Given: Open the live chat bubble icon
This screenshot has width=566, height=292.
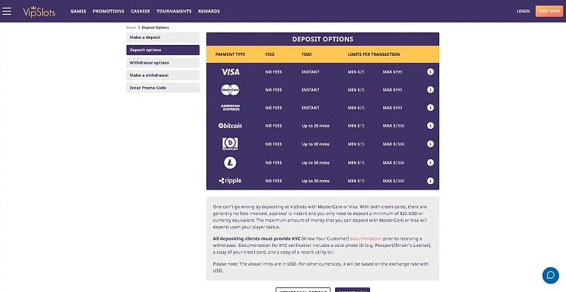Looking at the screenshot, I should click(x=550, y=275).
